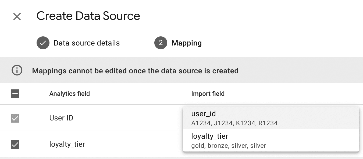
Task: Switch to the Mapping step
Action: click(187, 43)
